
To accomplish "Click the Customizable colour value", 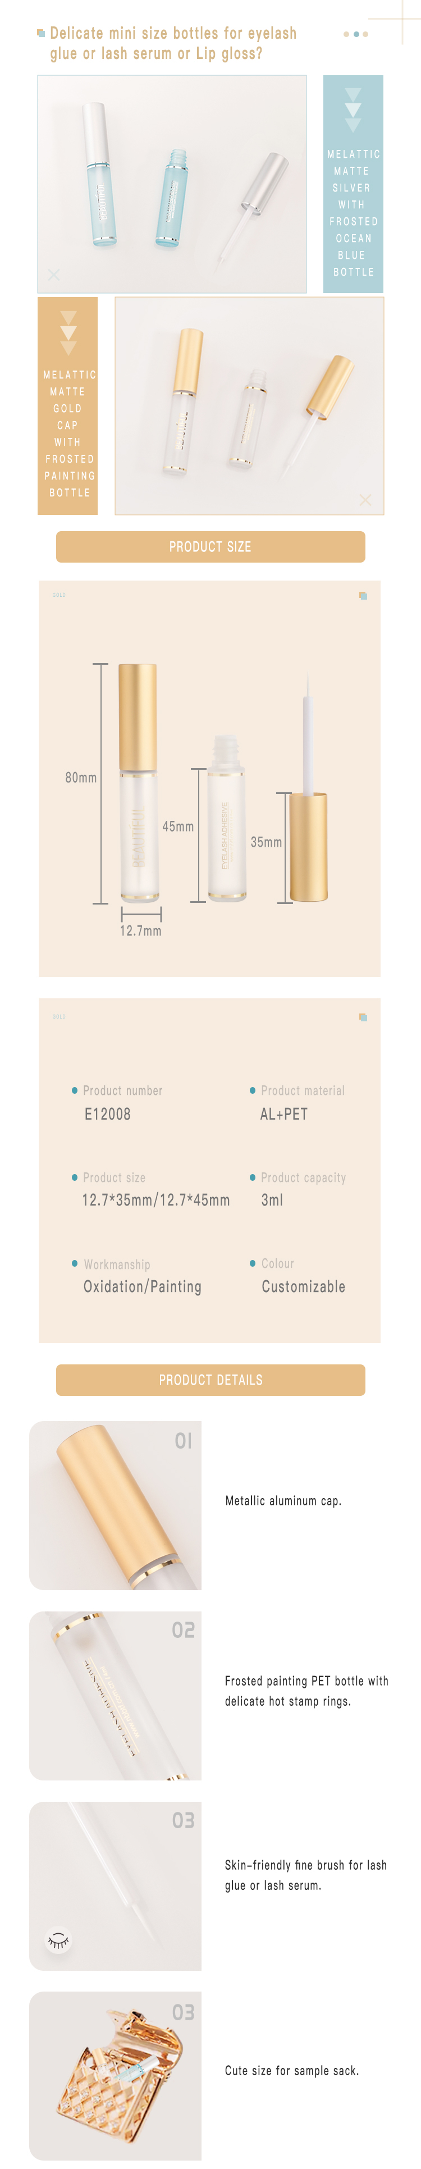I will pos(303,1286).
